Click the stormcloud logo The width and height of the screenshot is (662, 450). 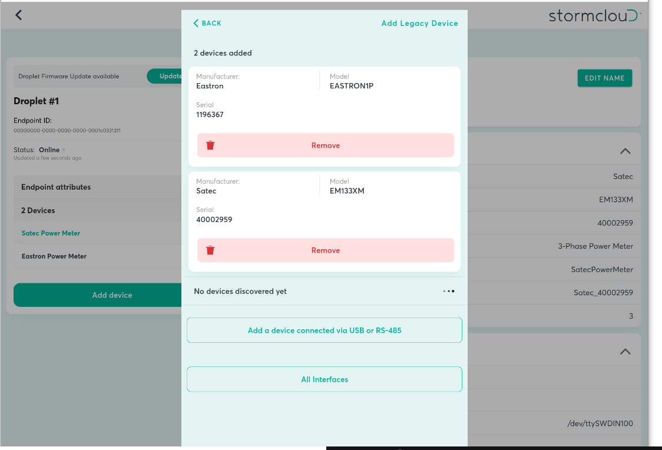[594, 16]
